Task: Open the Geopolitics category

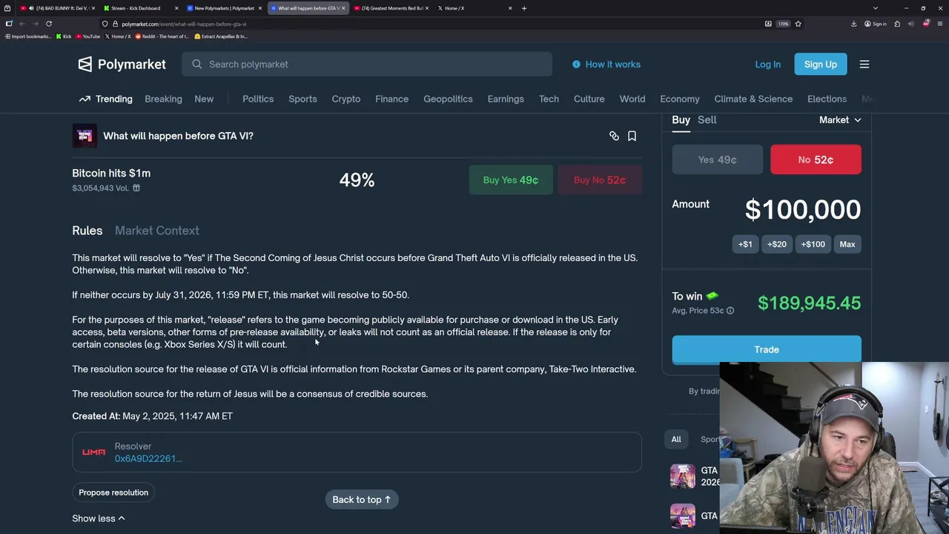Action: [x=448, y=99]
